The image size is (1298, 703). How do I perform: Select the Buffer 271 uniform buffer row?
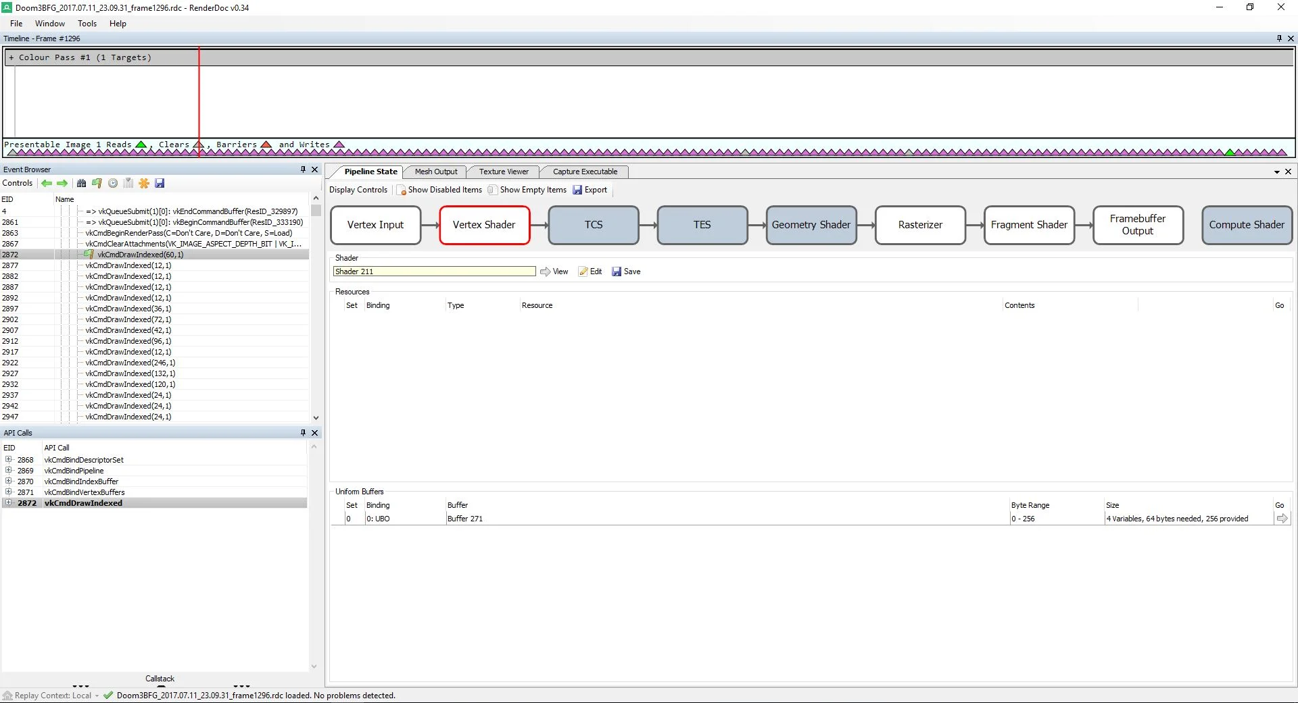[811, 519]
